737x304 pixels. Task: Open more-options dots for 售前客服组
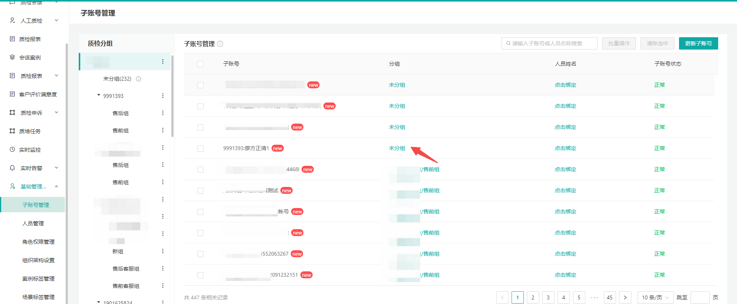tap(163, 286)
